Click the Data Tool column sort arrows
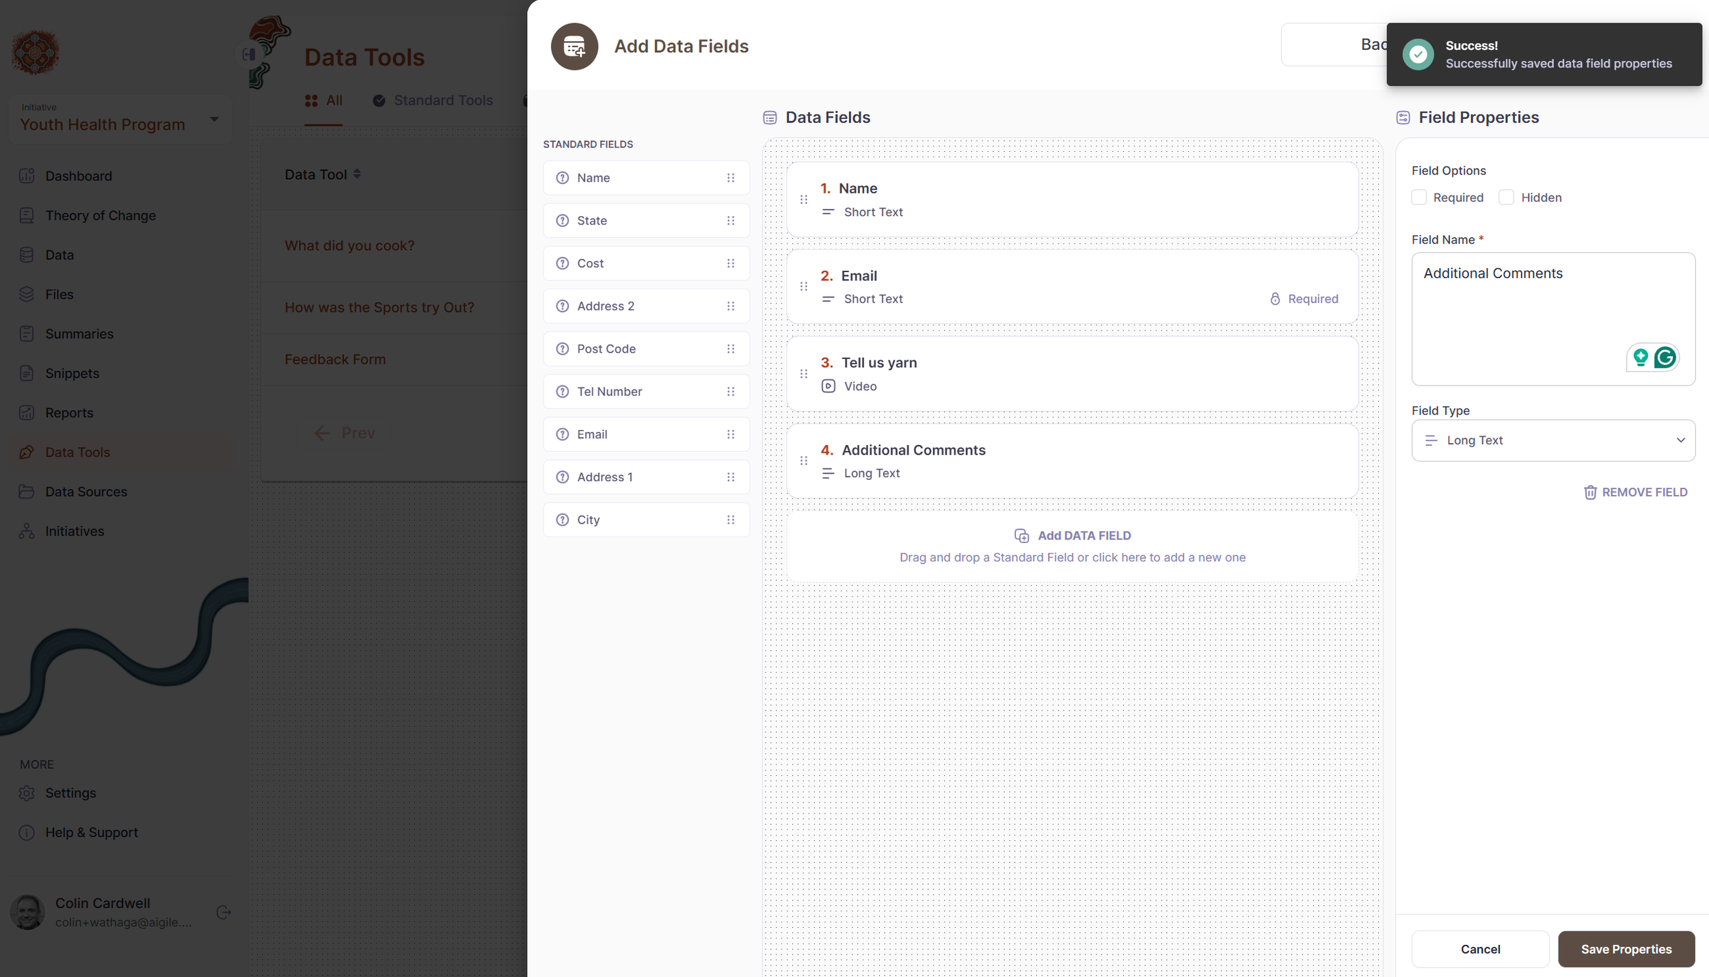 (358, 174)
